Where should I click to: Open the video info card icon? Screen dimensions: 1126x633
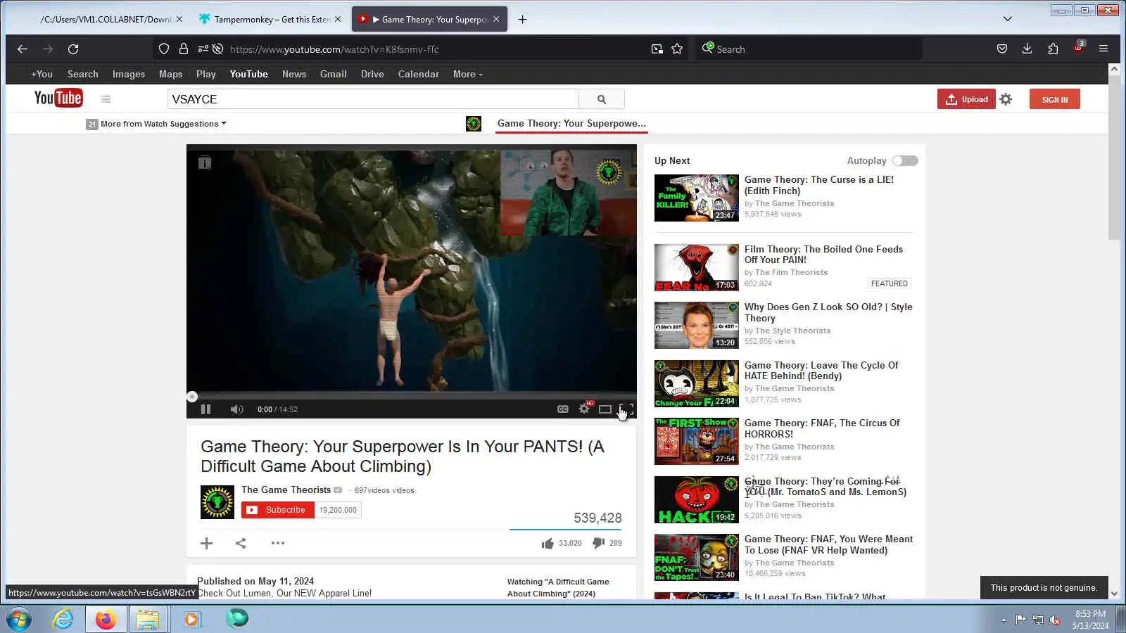pyautogui.click(x=205, y=163)
